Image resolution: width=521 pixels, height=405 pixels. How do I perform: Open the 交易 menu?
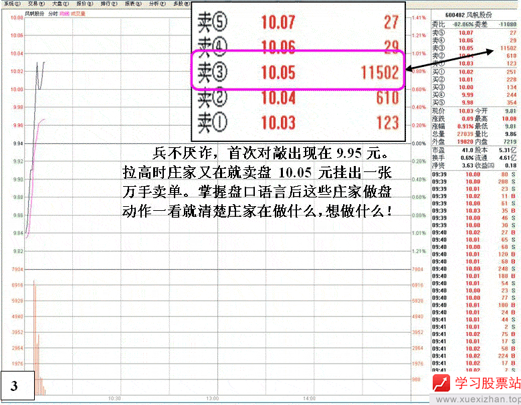pyautogui.click(x=36, y=3)
